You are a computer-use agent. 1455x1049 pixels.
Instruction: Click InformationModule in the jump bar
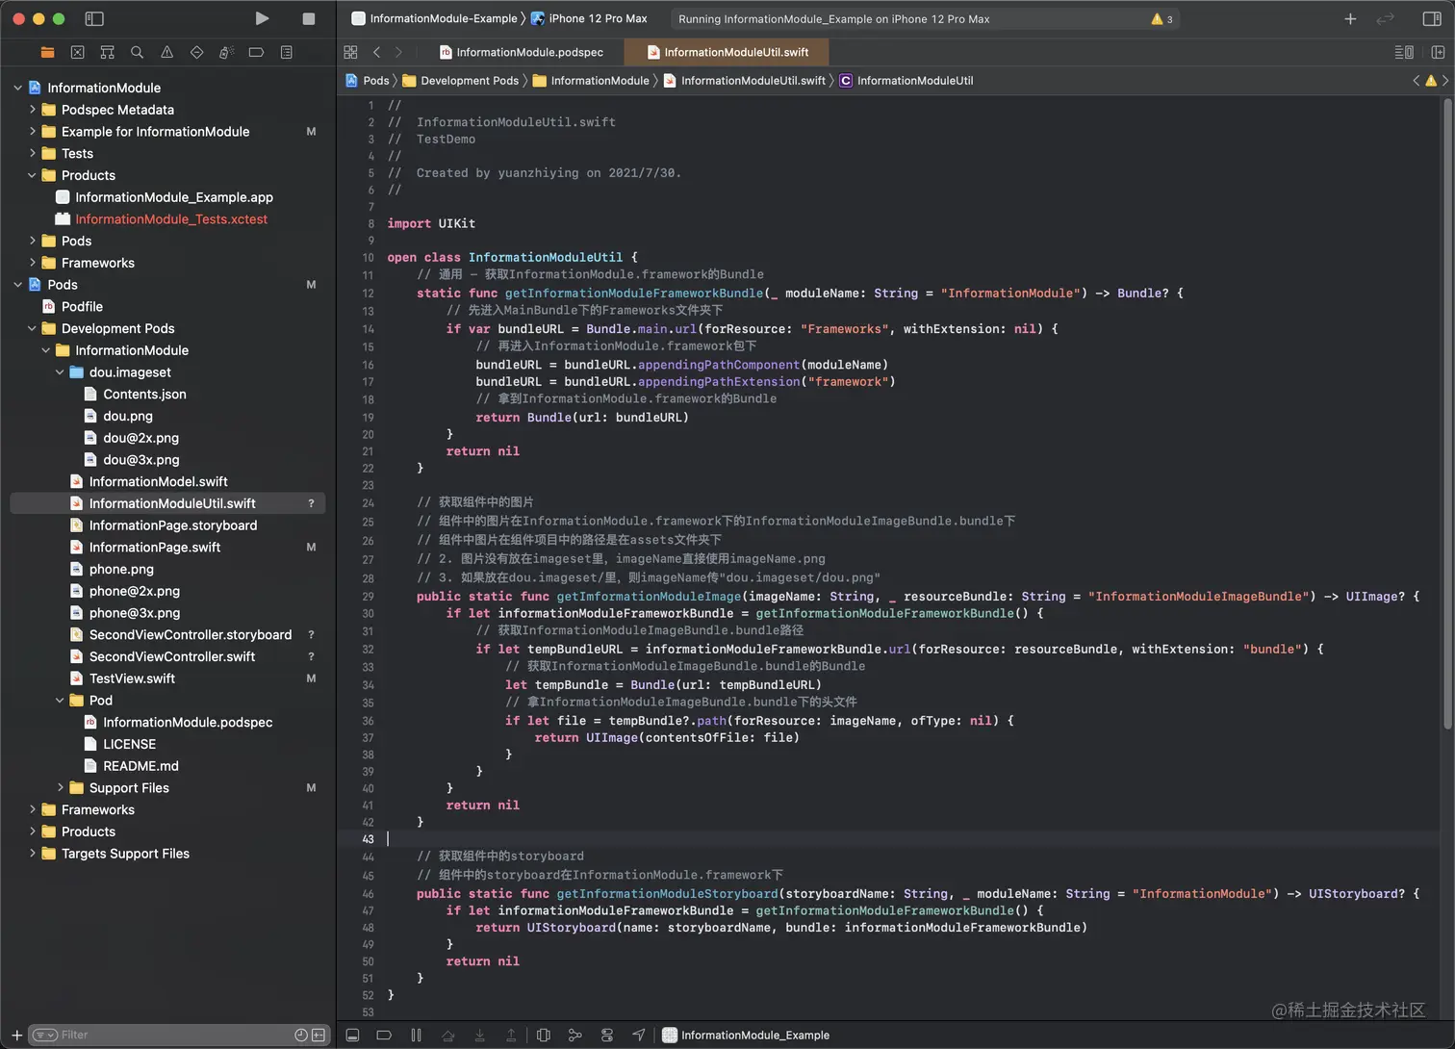[x=591, y=81]
